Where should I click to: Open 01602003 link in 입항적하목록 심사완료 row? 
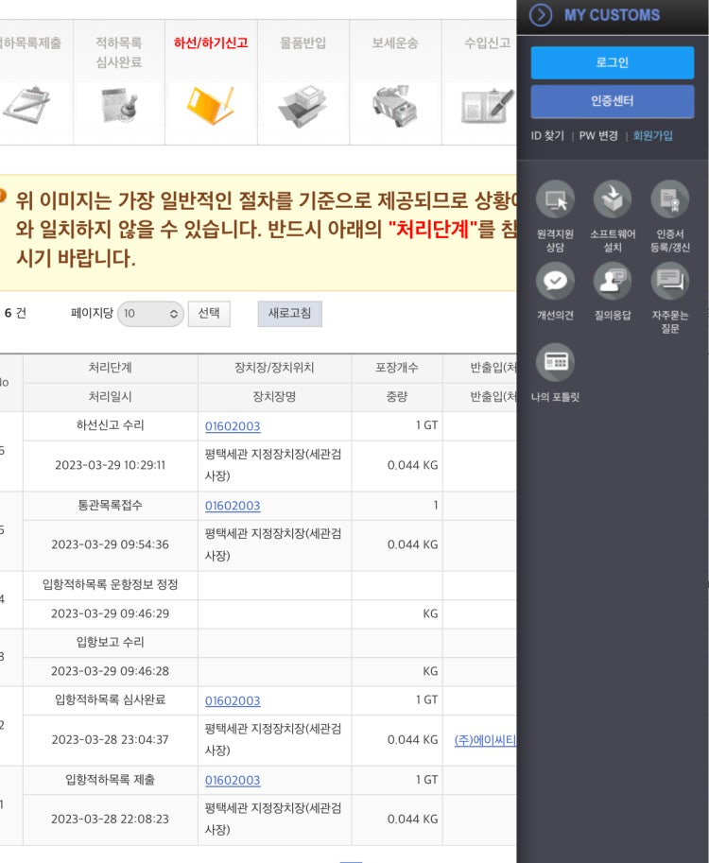pos(233,701)
